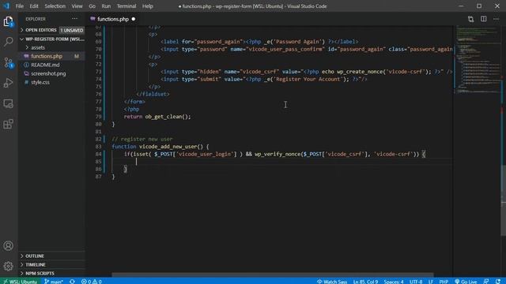Change UTF-8 file encoding
Image resolution: width=506 pixels, height=284 pixels.
coord(416,282)
